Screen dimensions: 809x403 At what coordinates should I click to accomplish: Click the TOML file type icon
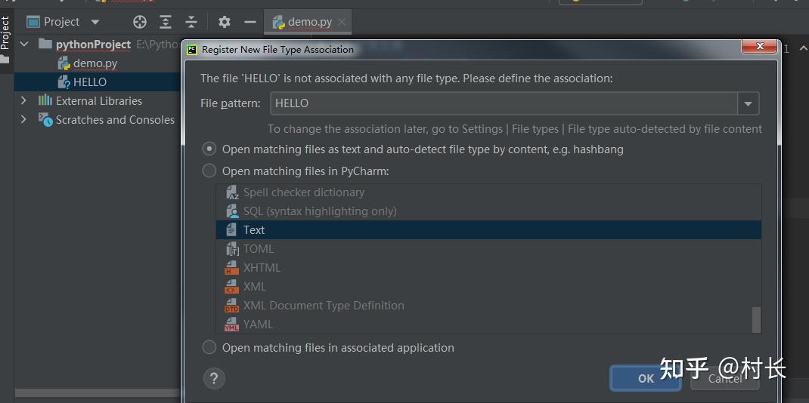[232, 249]
